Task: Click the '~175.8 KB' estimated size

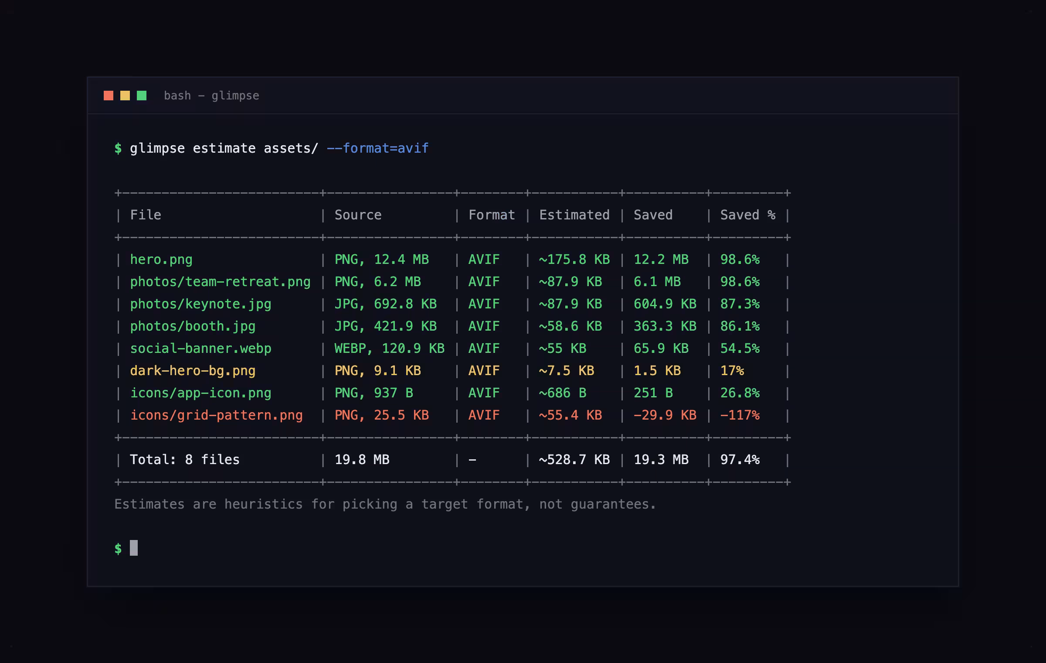Action: (574, 260)
